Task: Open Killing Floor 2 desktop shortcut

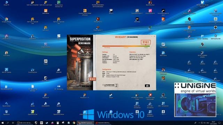Action: pos(98,20)
